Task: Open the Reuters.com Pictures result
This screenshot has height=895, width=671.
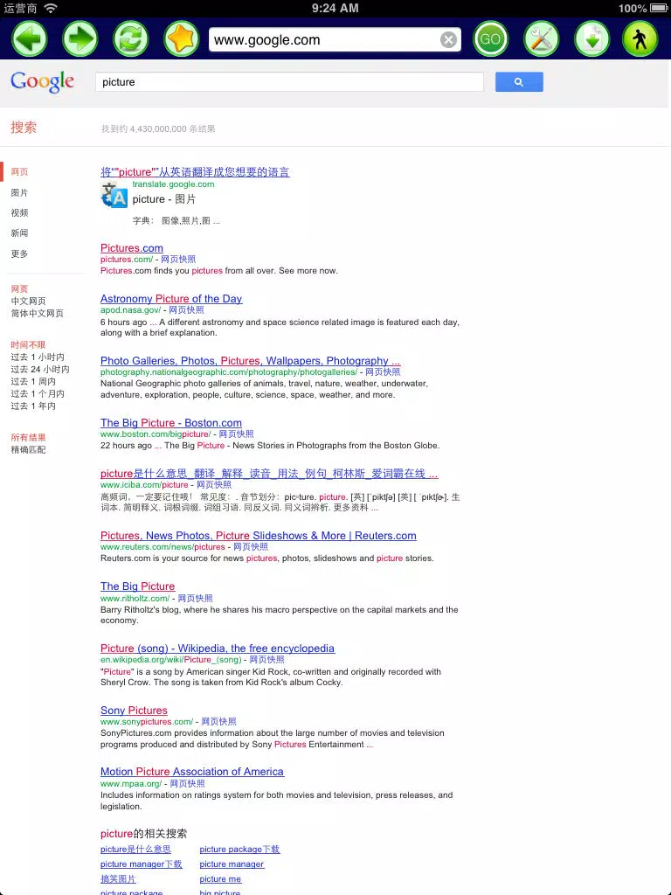Action: coord(259,536)
